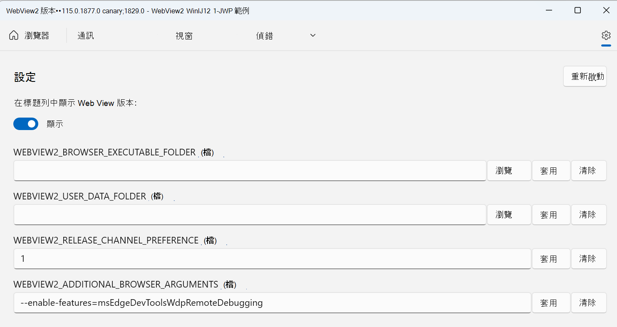This screenshot has width=617, height=327.
Task: Apply (套用) the RELEASE_CHANNEL_PREFERENCE value
Action: point(551,259)
